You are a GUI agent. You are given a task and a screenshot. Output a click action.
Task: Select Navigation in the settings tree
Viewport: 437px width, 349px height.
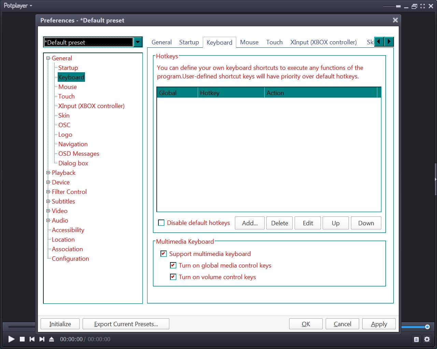(x=73, y=144)
